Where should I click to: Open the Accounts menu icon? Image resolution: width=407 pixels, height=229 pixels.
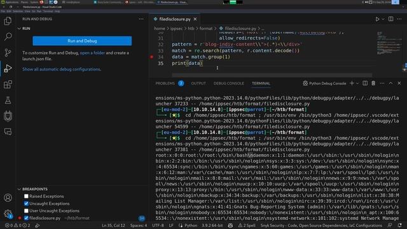pos(8,198)
